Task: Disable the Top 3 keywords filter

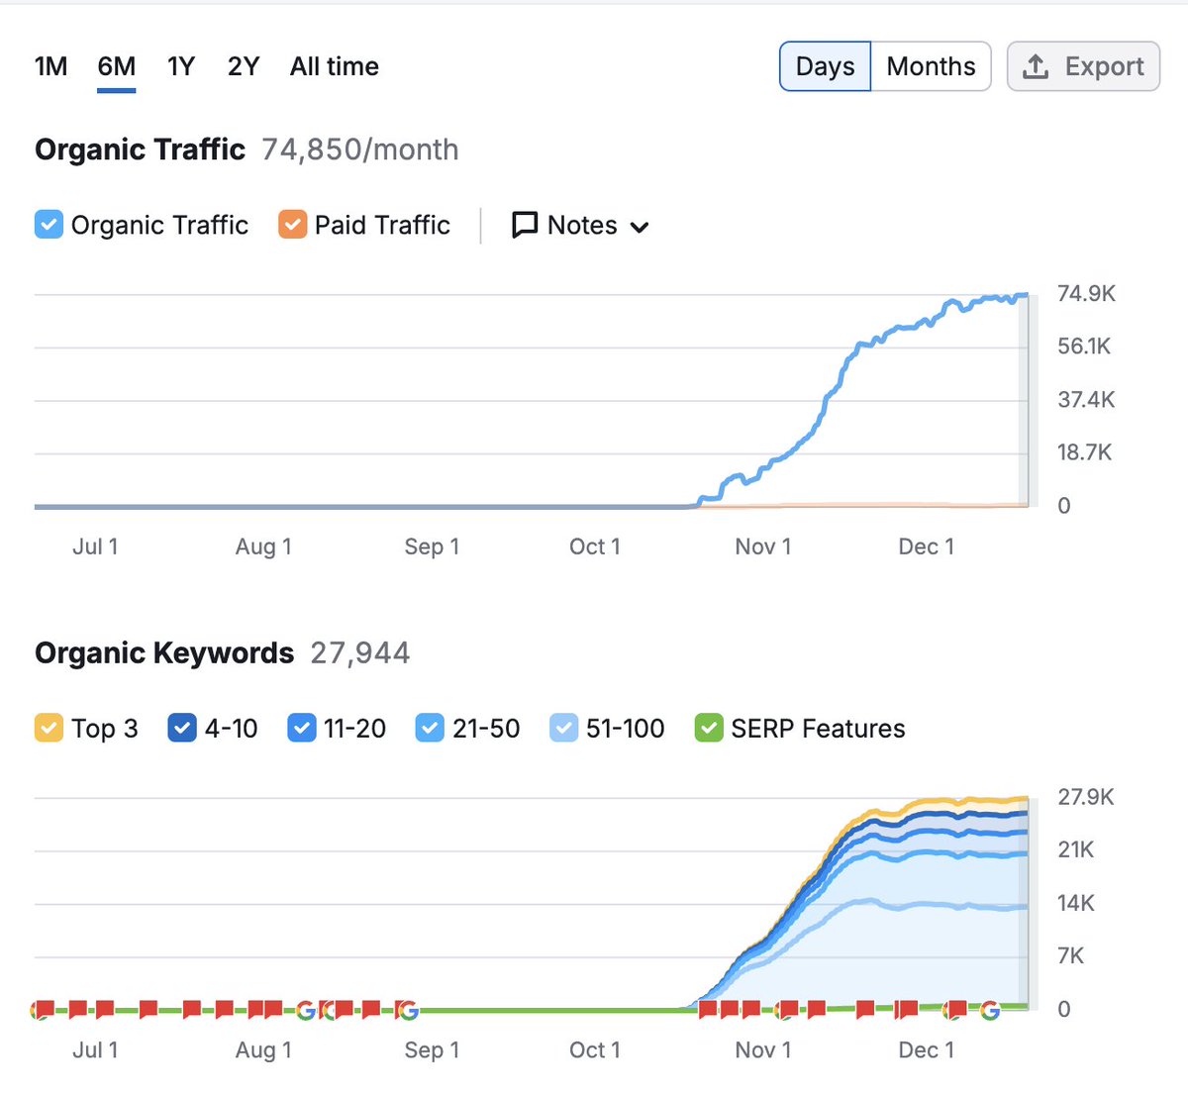Action: click(x=49, y=728)
